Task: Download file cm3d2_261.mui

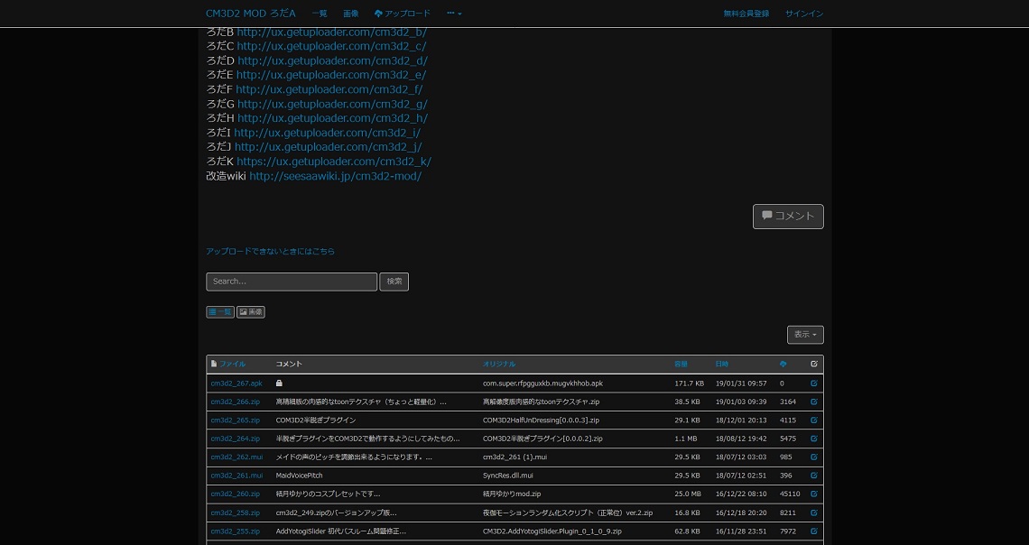Action: (x=236, y=475)
